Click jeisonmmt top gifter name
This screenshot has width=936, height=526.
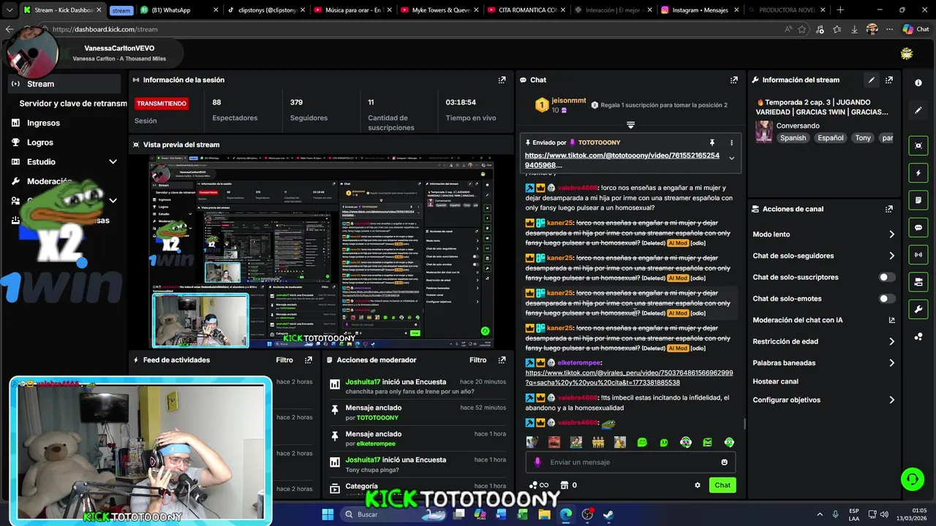[x=568, y=101]
